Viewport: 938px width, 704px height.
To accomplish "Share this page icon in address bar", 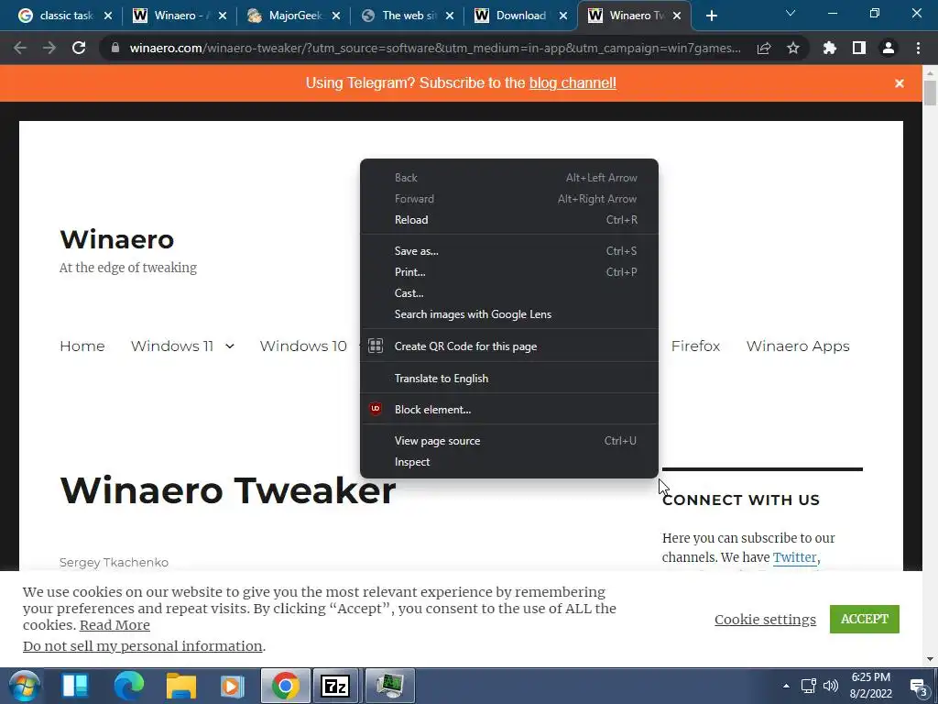I will point(764,48).
